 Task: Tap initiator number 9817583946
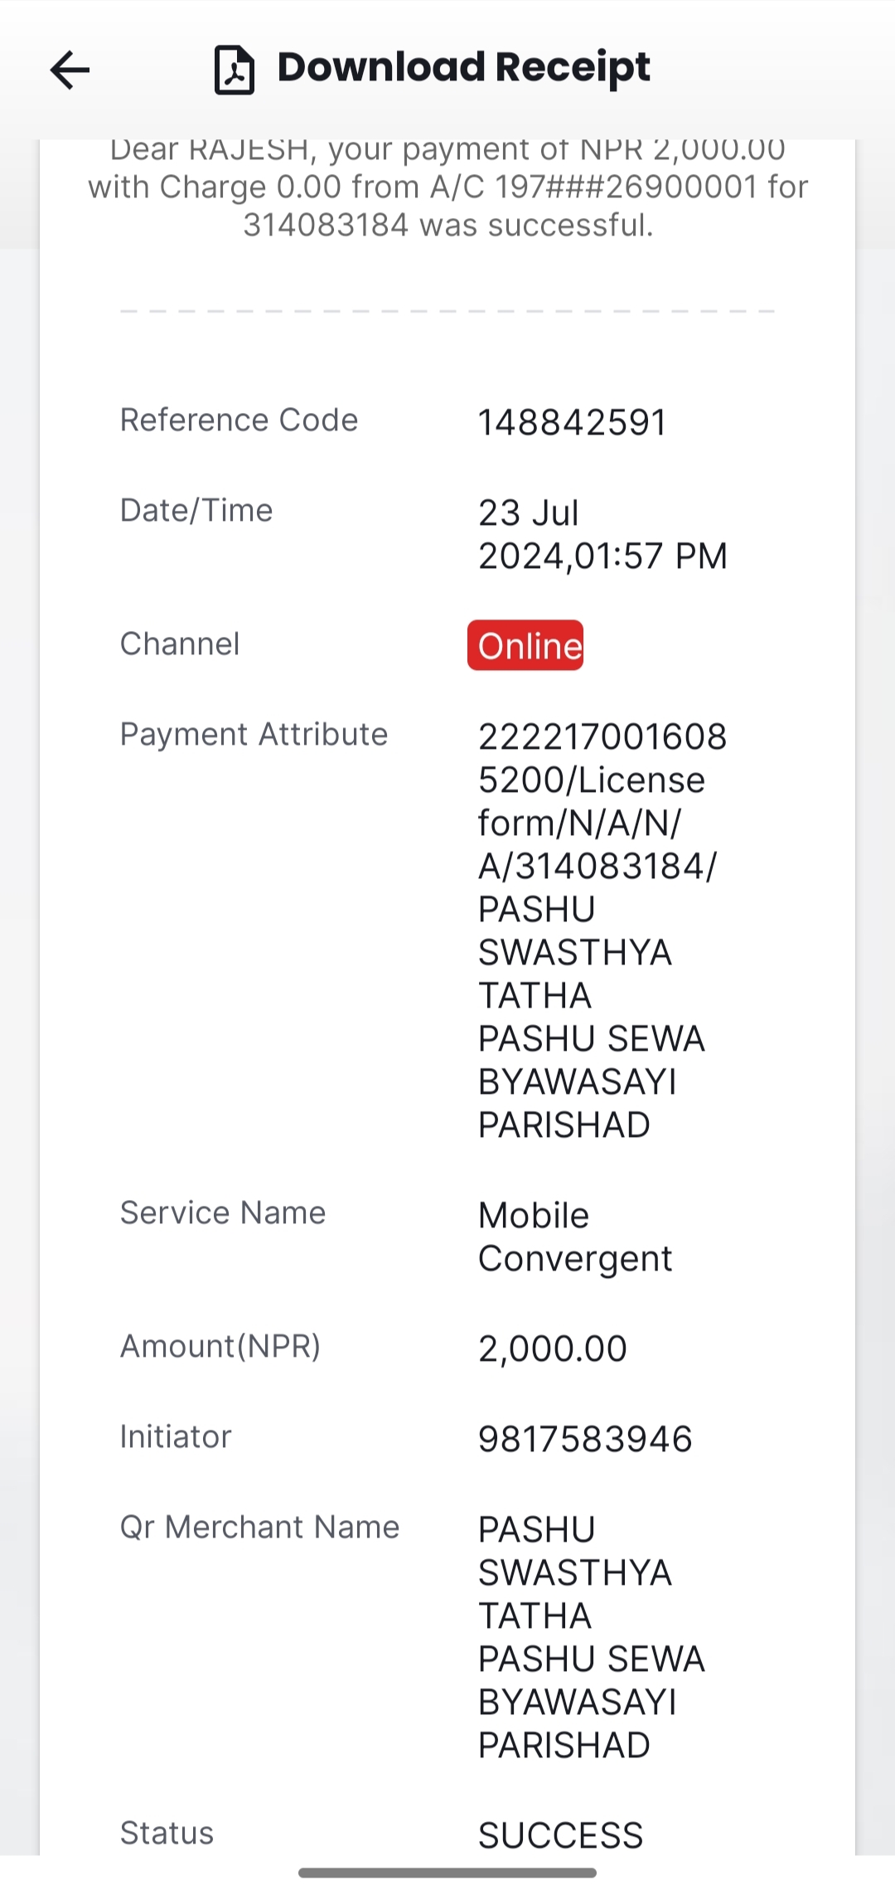point(585,1439)
